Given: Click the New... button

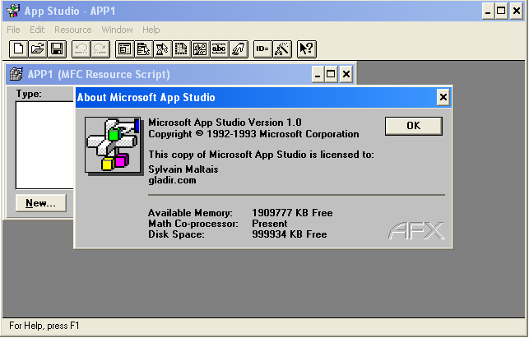Looking at the screenshot, I should (40, 203).
